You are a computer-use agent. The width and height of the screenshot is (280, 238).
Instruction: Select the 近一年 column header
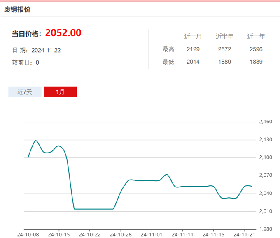256,36
